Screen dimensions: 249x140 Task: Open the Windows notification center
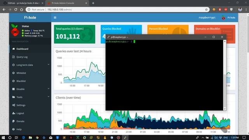tap(244, 138)
